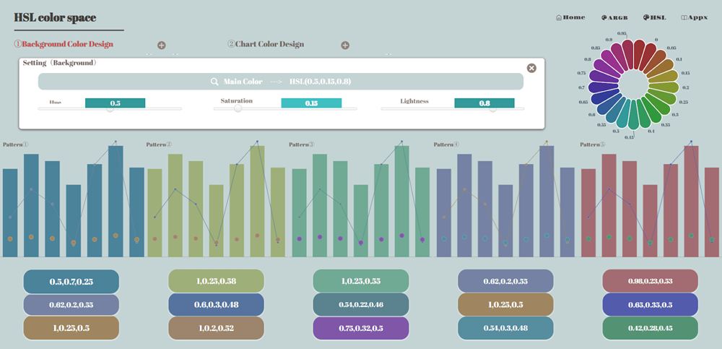Screen dimensions: 722x349
Task: Open the ARGB palette page
Action: (614, 17)
